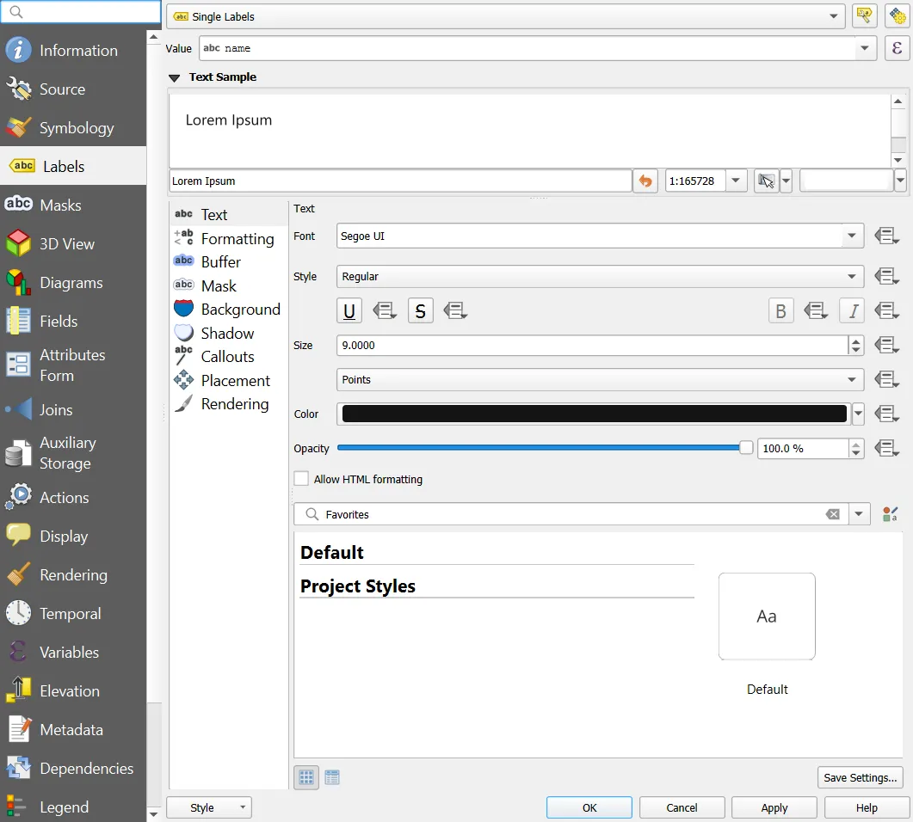Screen dimensions: 913x822
Task: Click the Size value field 9.0000
Action: pyautogui.click(x=592, y=346)
